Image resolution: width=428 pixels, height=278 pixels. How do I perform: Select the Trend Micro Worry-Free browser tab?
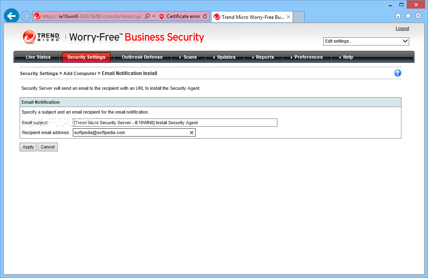tap(252, 17)
